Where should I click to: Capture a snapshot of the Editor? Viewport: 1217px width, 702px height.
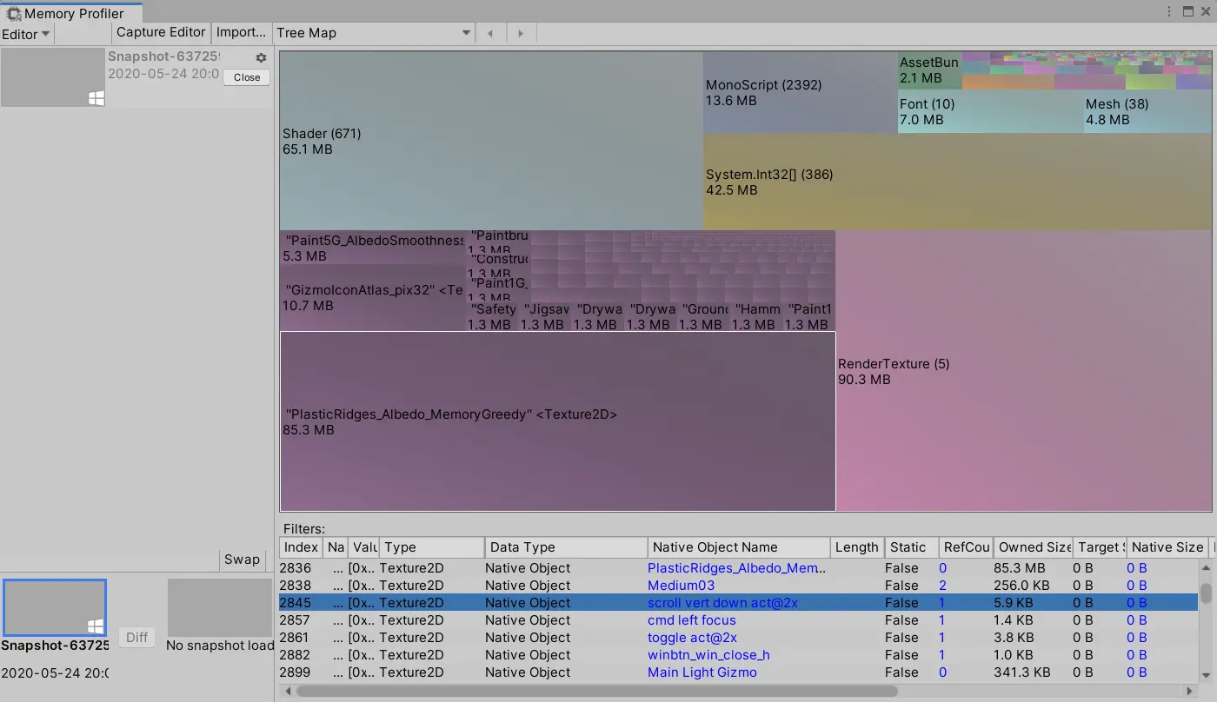coord(160,32)
